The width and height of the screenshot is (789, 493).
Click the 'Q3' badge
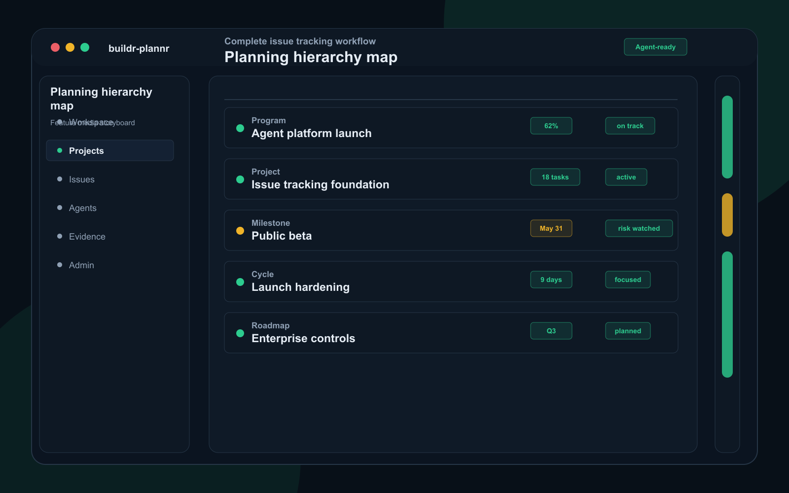tap(551, 331)
